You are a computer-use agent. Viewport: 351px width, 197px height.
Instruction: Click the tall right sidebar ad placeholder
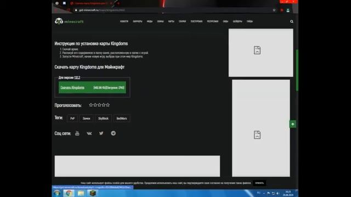point(261,128)
